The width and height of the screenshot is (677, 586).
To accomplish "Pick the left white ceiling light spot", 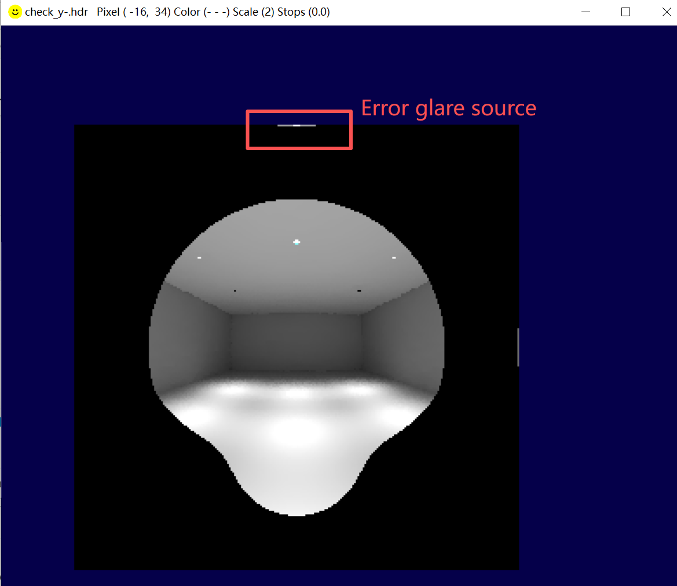I will pyautogui.click(x=199, y=257).
